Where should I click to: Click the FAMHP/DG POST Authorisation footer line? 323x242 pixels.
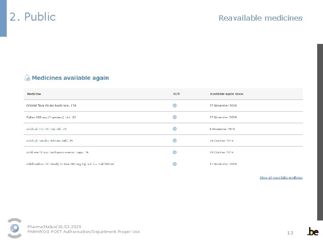83,232
